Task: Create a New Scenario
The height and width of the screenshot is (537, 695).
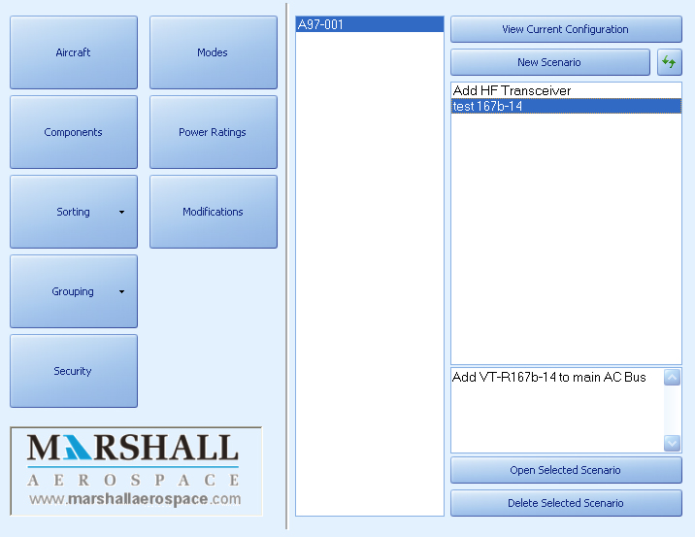Action: tap(549, 62)
